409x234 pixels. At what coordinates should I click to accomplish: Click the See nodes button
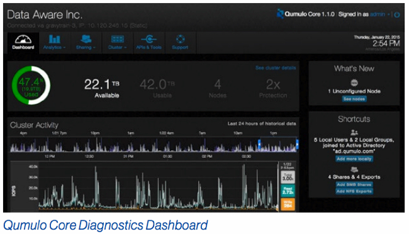pyautogui.click(x=354, y=99)
